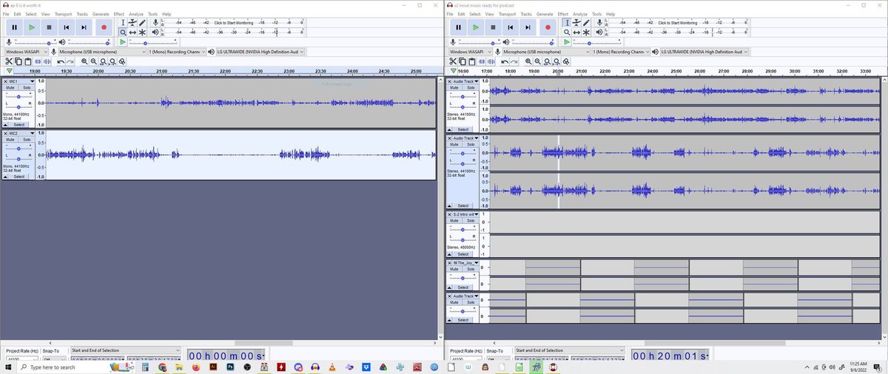Click Silence audio icon in the right window
The width and height of the screenshot is (888, 374).
(x=489, y=61)
